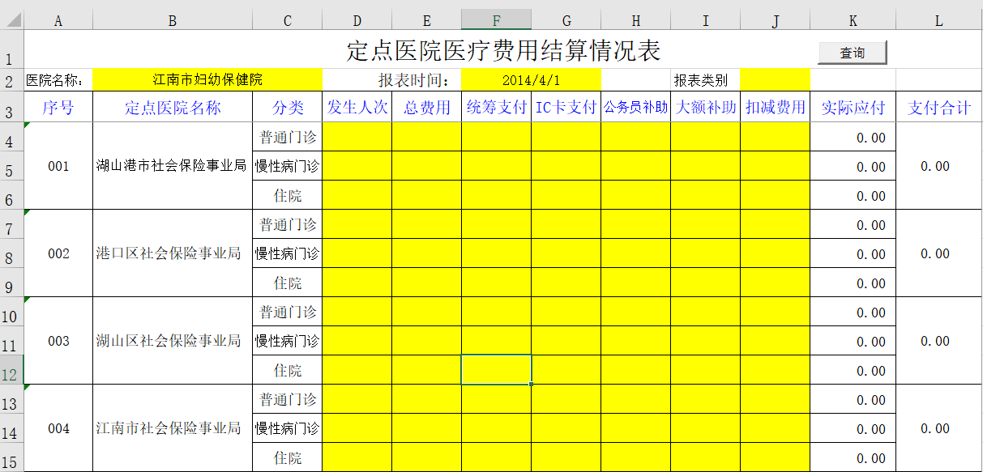Image resolution: width=983 pixels, height=472 pixels.
Task: Select column F header
Action: 497,21
